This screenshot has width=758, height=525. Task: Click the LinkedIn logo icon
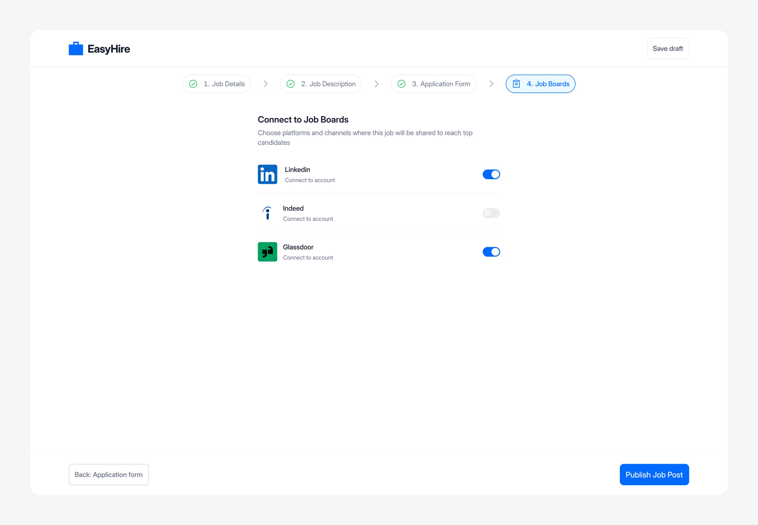267,174
